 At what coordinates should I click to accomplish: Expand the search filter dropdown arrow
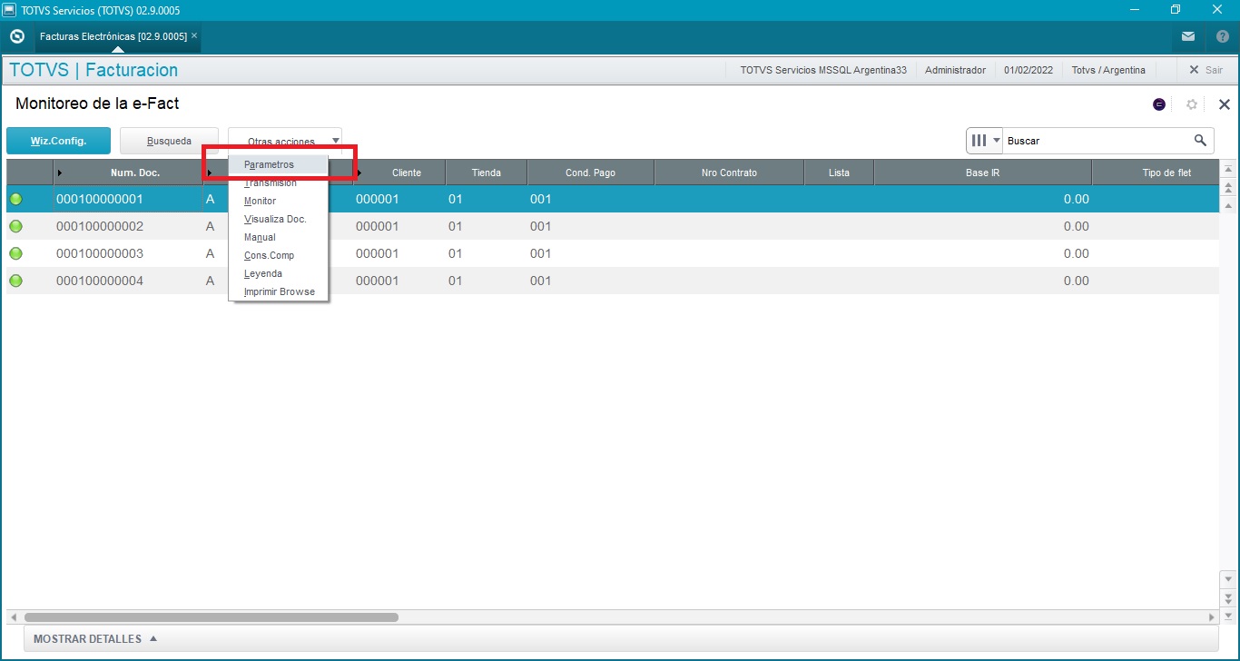[997, 141]
